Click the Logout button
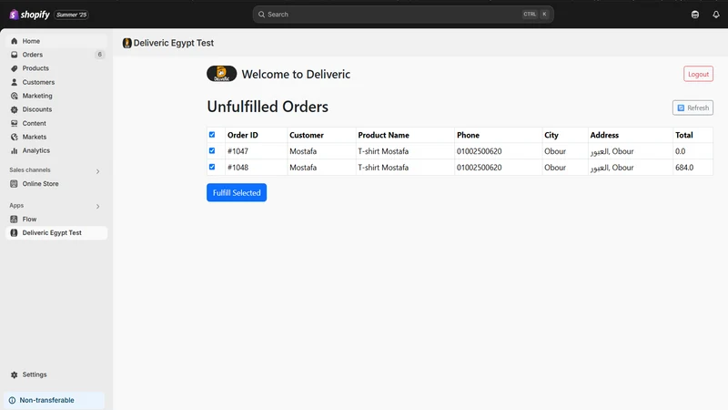Viewport: 728px width, 410px height. pos(698,74)
